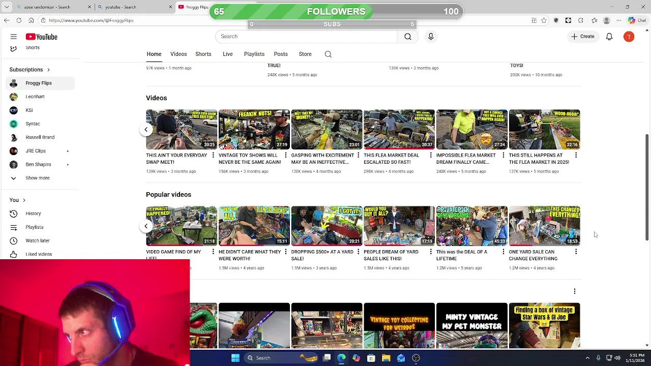Open Edge settings and more menu
Screen dimensions: 651x366
(x=618, y=20)
